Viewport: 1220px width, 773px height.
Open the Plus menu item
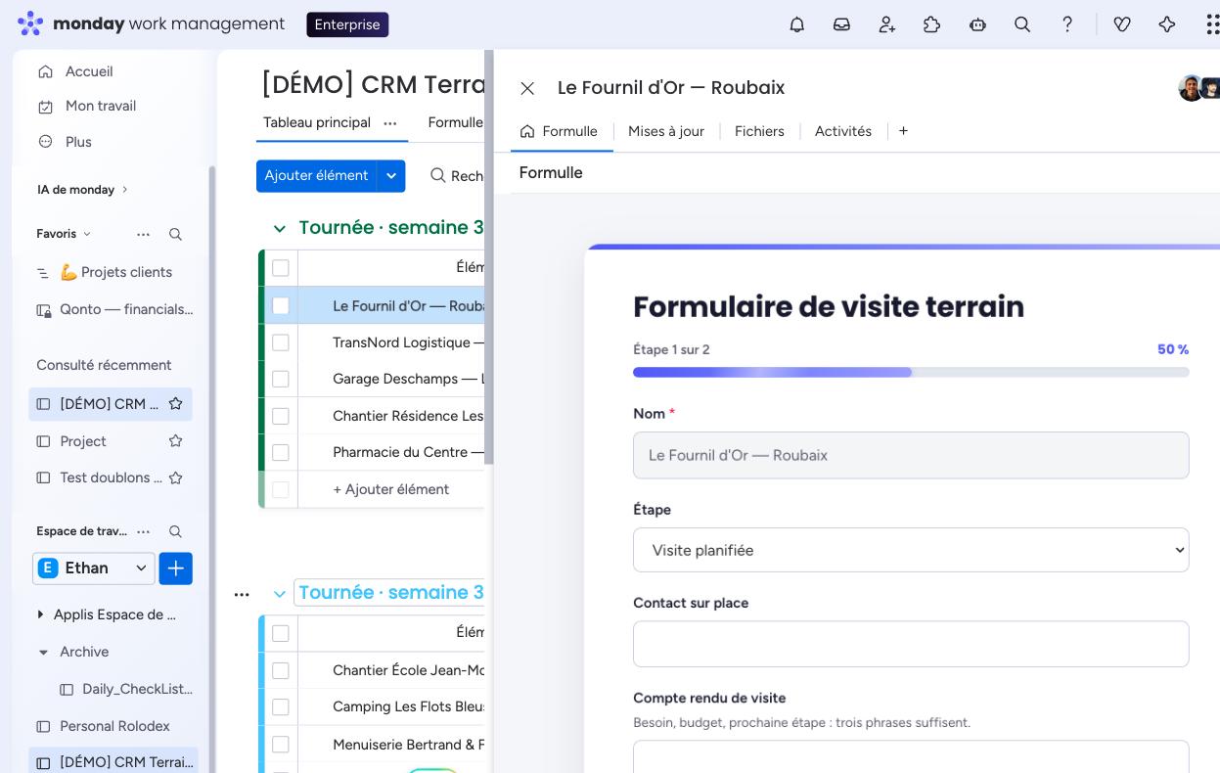point(77,142)
